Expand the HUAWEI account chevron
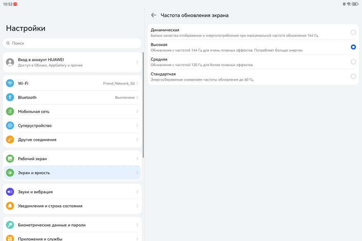 (137, 62)
